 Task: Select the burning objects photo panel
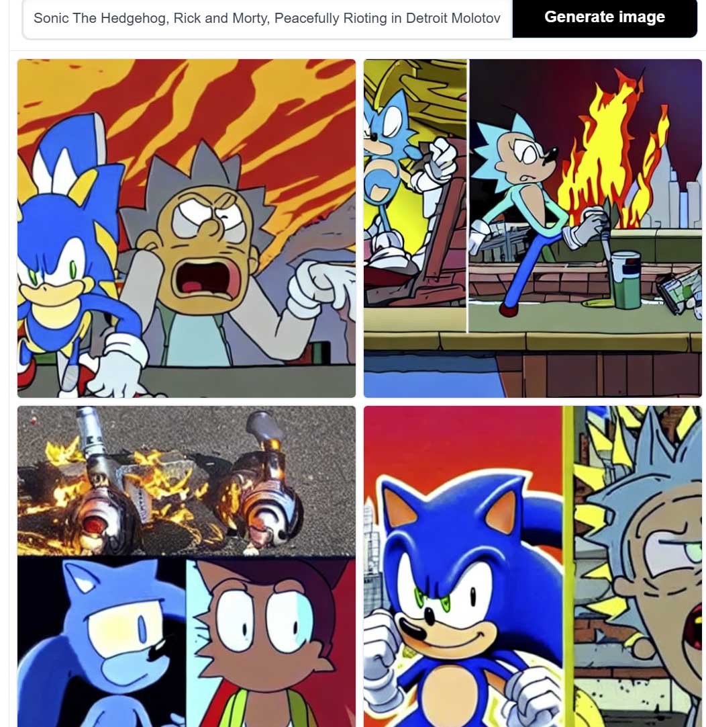click(187, 480)
